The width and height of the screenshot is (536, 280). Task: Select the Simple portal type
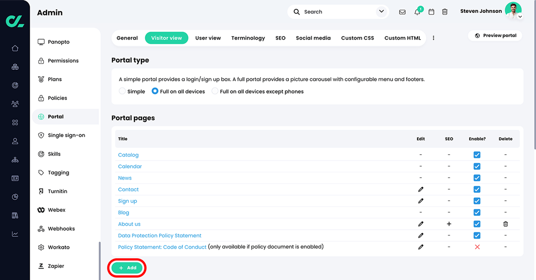pos(122,91)
